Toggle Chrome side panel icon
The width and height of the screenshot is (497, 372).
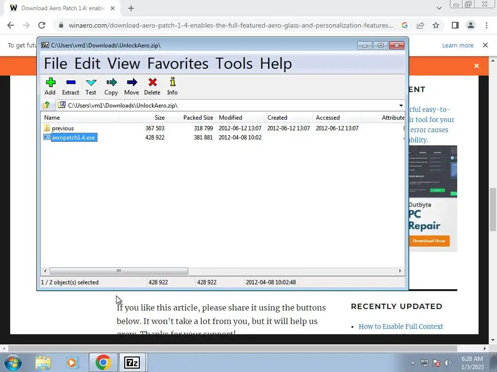tap(455, 25)
